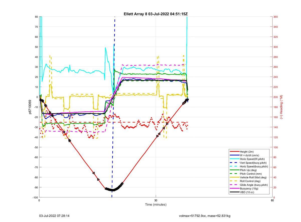
Task: Click the "140" tick on the heading axis
Action: coord(275,127)
